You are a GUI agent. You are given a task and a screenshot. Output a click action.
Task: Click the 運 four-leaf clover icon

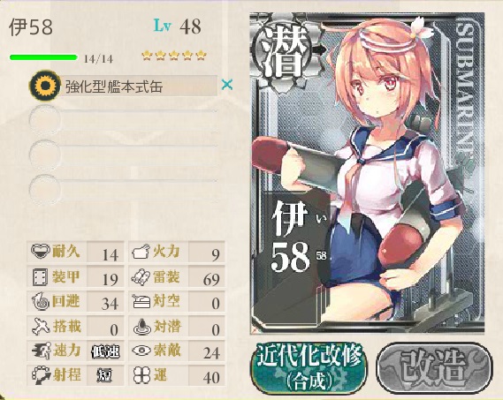[x=141, y=375]
